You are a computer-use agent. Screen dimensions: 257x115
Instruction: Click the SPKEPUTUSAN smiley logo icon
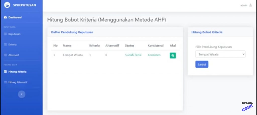tap(7, 5)
